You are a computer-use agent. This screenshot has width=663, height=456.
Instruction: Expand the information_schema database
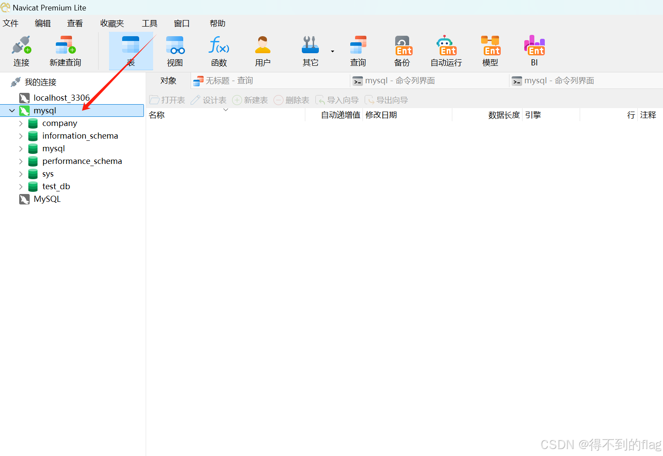pos(21,136)
